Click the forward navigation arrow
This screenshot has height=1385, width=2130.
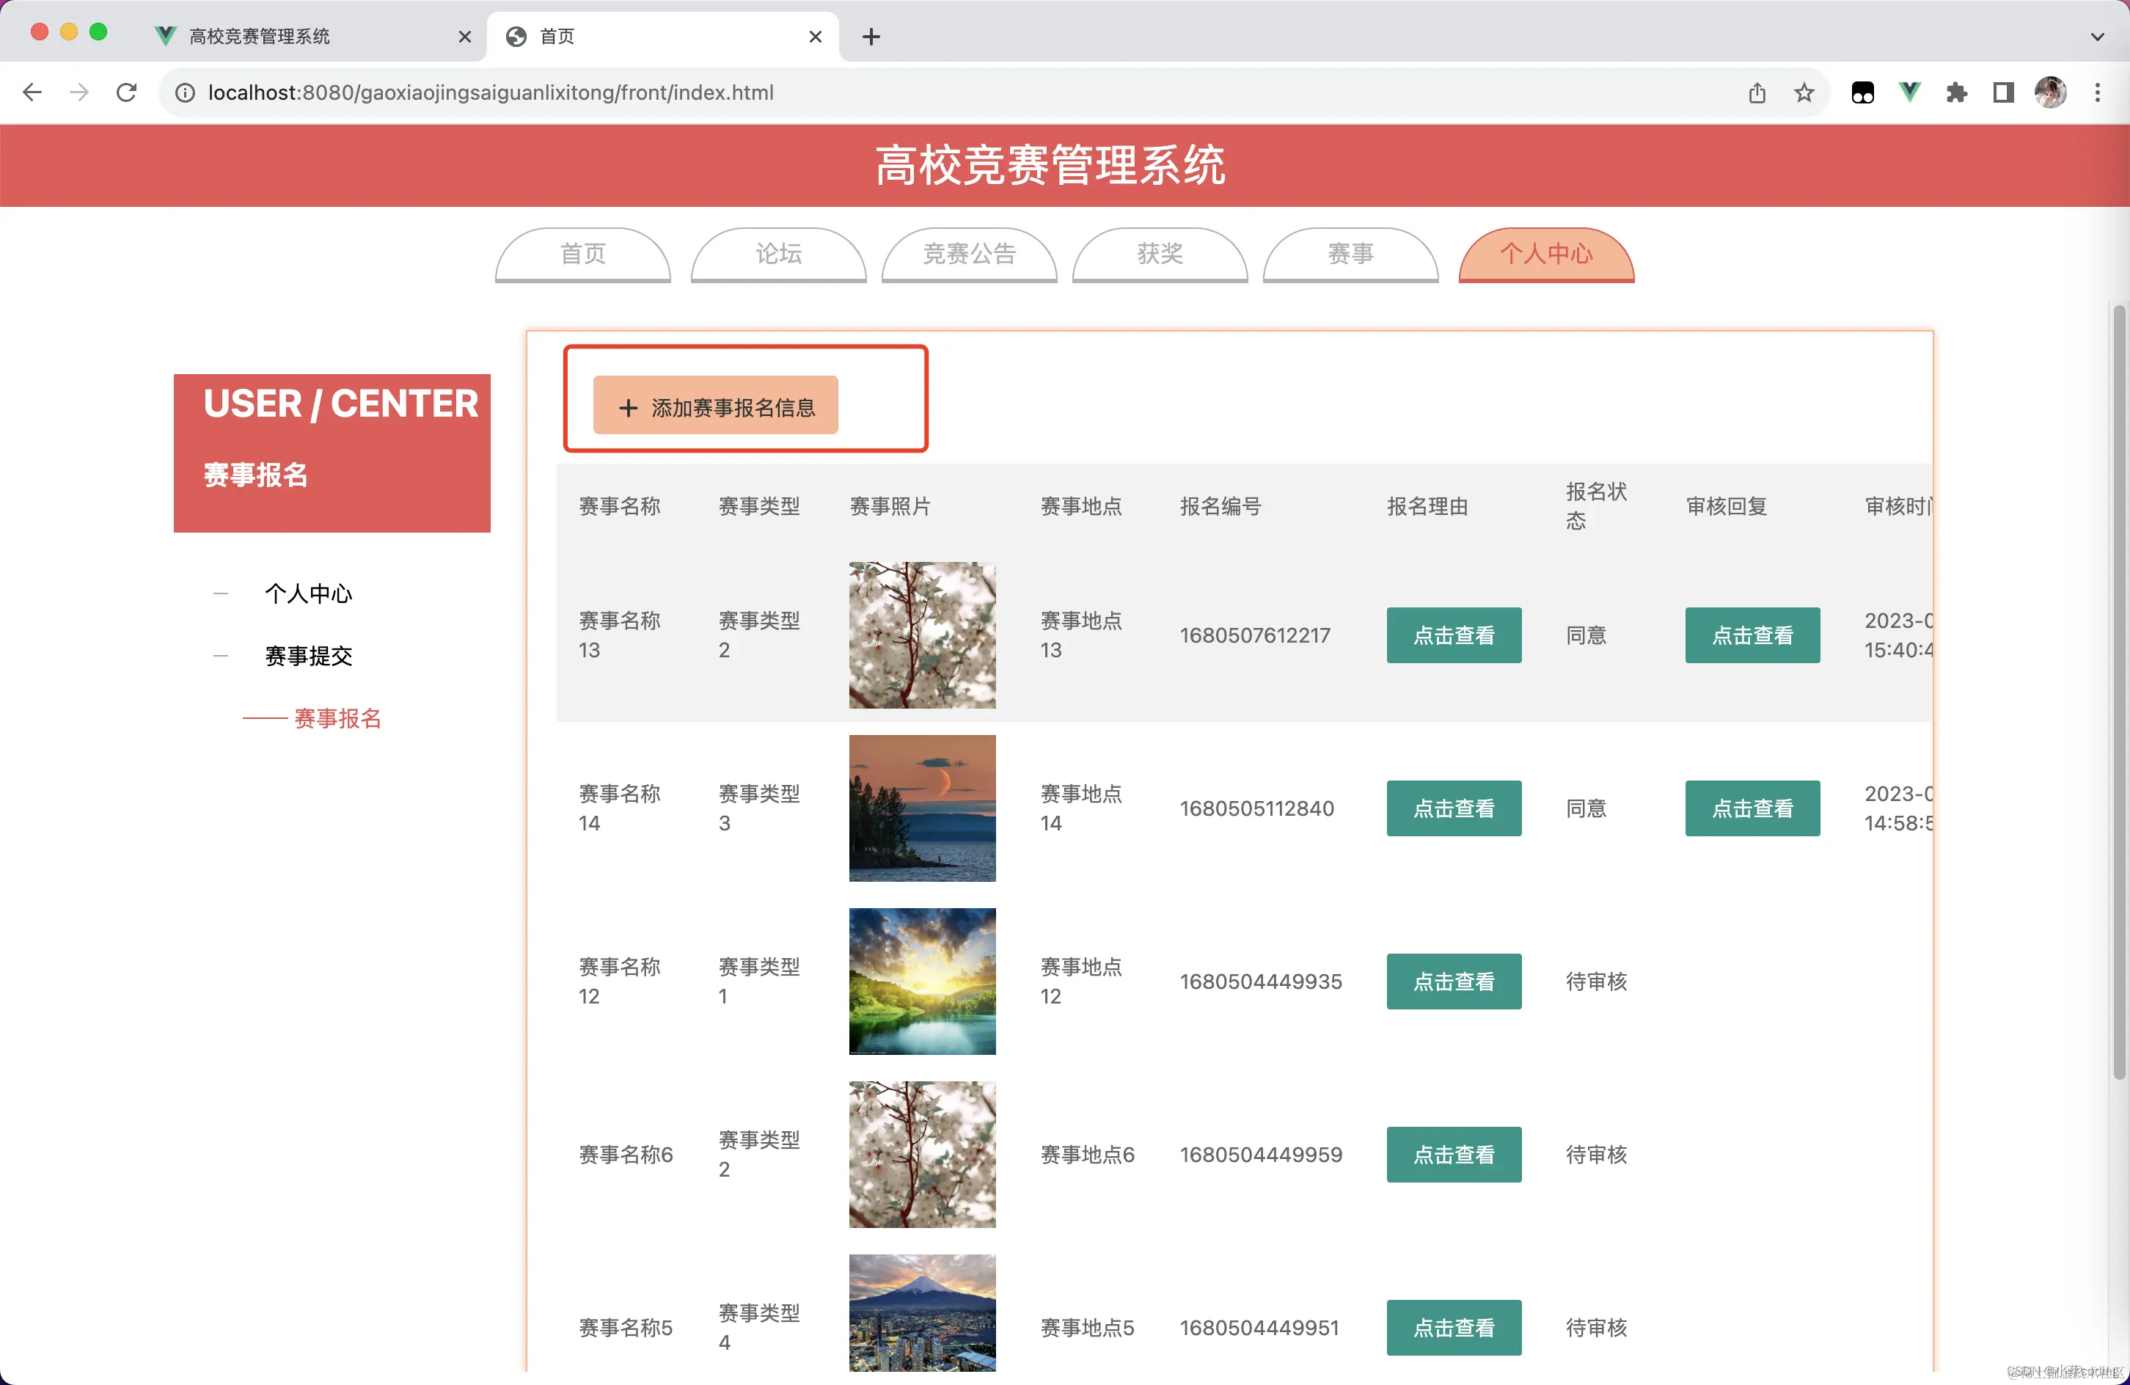tap(78, 92)
